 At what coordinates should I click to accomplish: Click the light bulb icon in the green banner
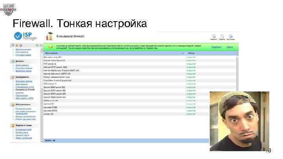click(51, 47)
